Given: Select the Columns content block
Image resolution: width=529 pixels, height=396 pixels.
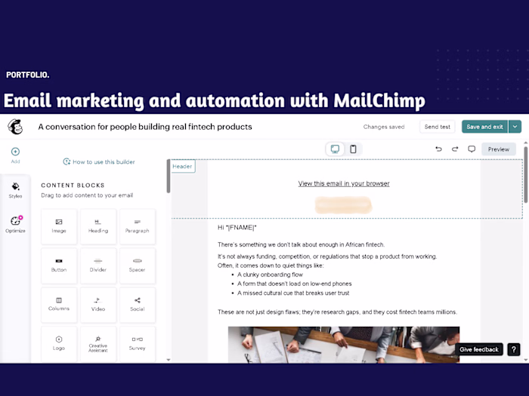Looking at the screenshot, I should [x=59, y=305].
